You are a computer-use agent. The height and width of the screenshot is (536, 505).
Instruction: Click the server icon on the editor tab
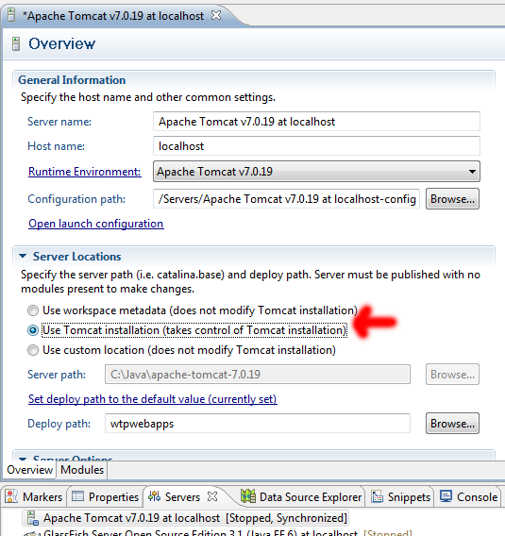[11, 15]
